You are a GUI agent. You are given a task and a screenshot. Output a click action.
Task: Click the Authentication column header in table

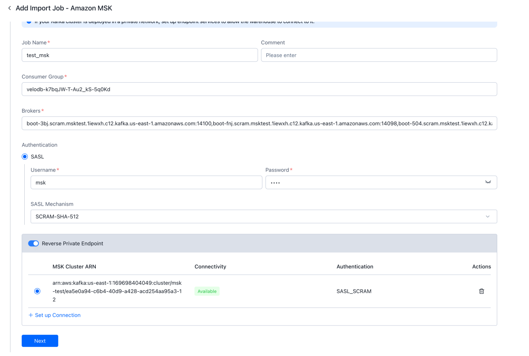355,267
